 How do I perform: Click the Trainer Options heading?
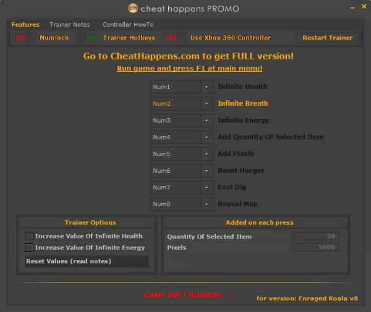[90, 222]
